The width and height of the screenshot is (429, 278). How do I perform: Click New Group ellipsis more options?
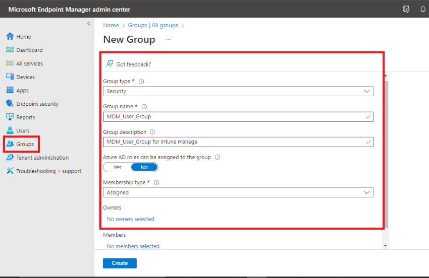[x=169, y=39]
